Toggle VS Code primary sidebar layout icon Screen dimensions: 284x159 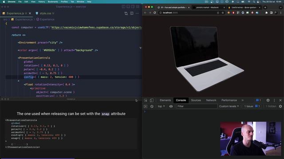123,7
